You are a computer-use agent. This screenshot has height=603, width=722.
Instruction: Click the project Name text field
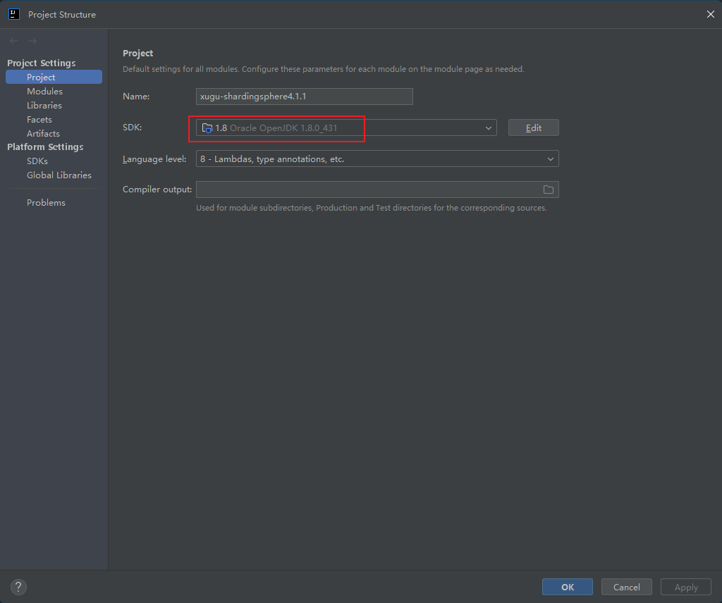click(304, 96)
